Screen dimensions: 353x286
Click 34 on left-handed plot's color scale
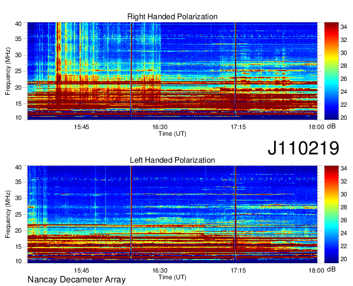(344, 168)
